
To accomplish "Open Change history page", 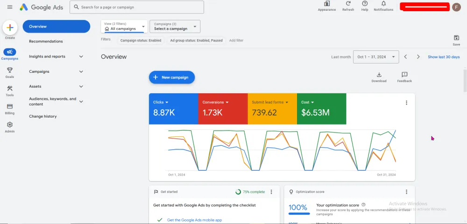I will click(x=43, y=116).
